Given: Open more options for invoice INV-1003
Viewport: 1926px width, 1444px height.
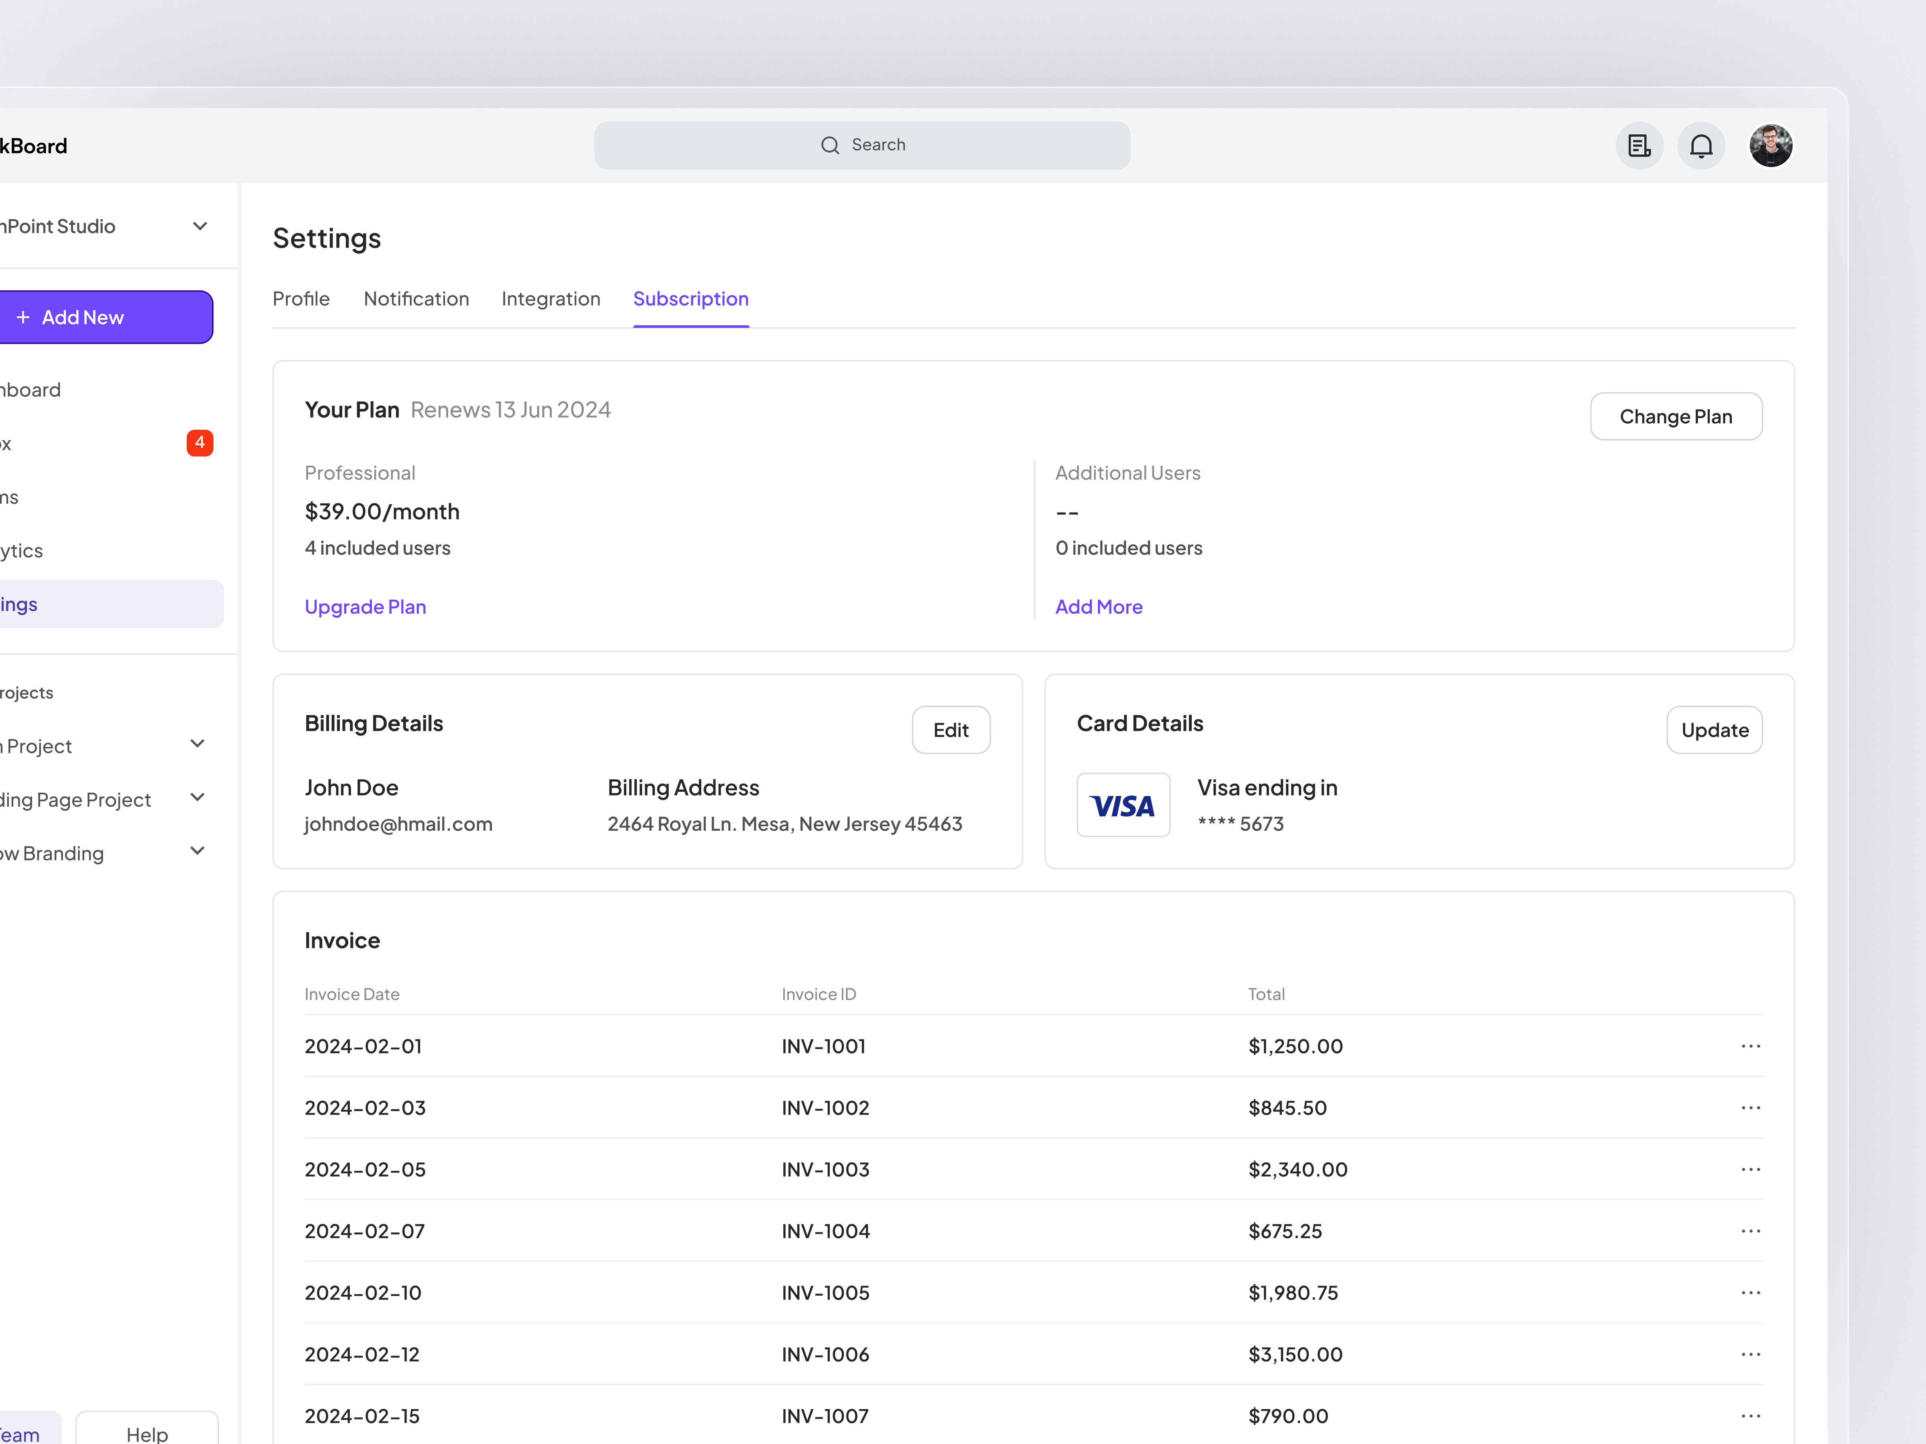Looking at the screenshot, I should click(1751, 1170).
